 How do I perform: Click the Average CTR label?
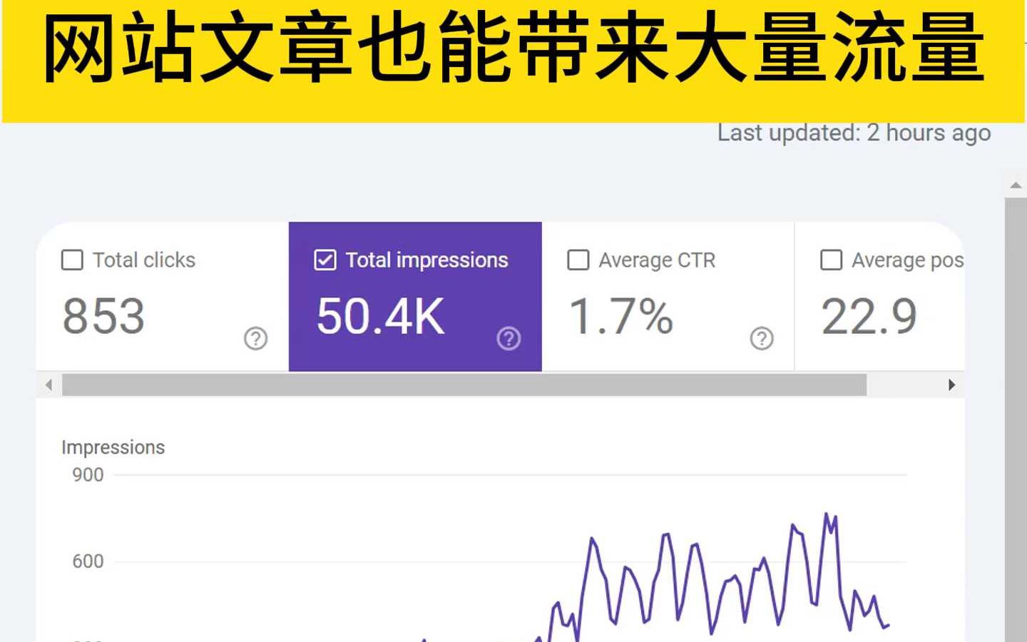pos(657,260)
